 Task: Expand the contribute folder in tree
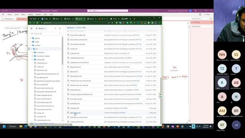click(32, 53)
